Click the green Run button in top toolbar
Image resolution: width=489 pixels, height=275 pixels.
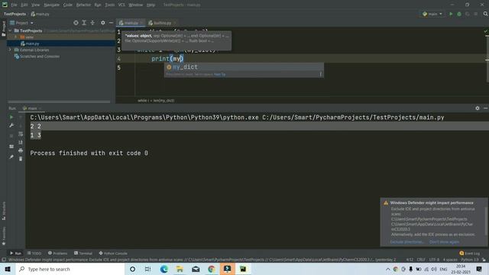[451, 14]
